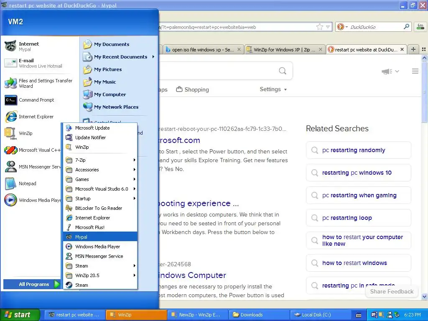Screen dimensions: 428x321
Task: Search how to restart windows
Action: (358, 263)
